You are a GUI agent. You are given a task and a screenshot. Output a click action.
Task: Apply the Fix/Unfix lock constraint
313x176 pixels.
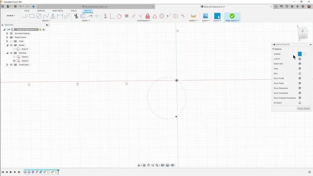click(x=148, y=16)
